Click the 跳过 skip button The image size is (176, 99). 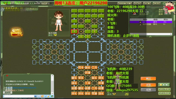[148, 79]
